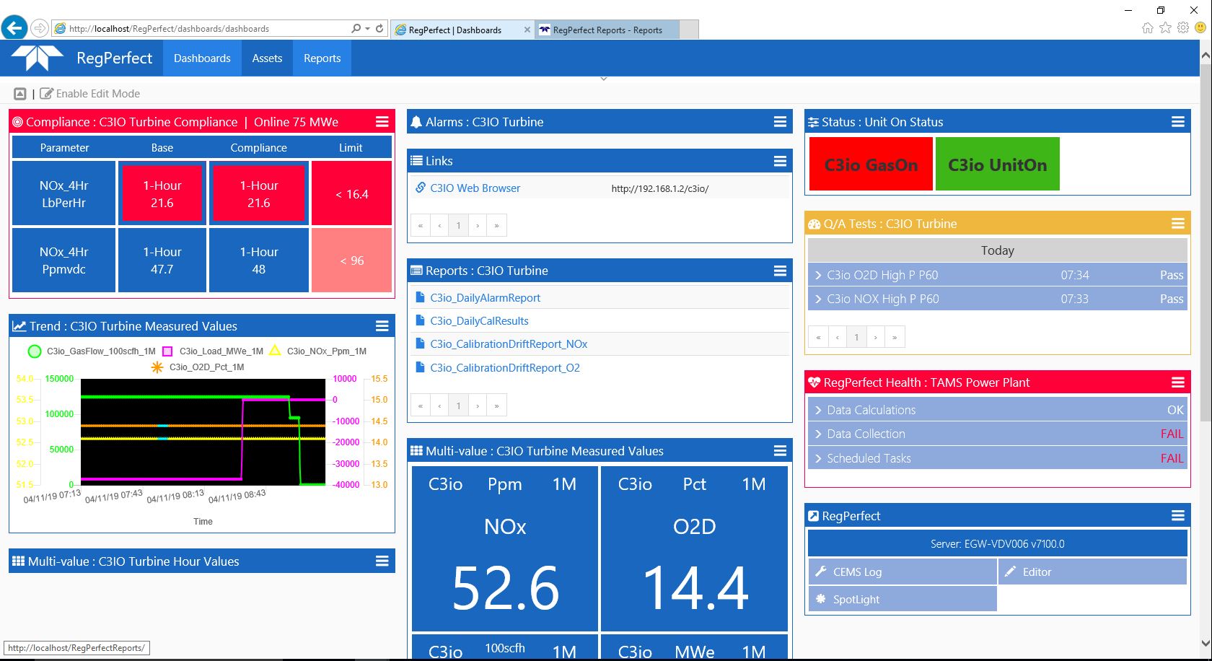
Task: Click the Teledyne RegPerfect logo
Action: pyautogui.click(x=38, y=58)
